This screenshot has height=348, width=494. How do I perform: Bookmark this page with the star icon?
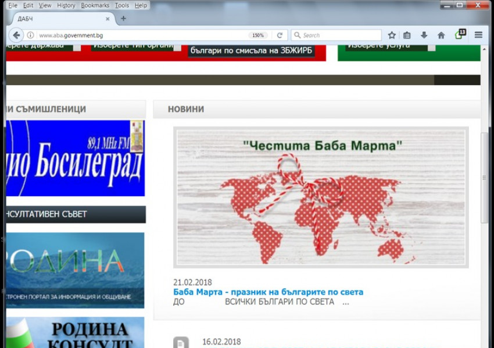coord(392,35)
